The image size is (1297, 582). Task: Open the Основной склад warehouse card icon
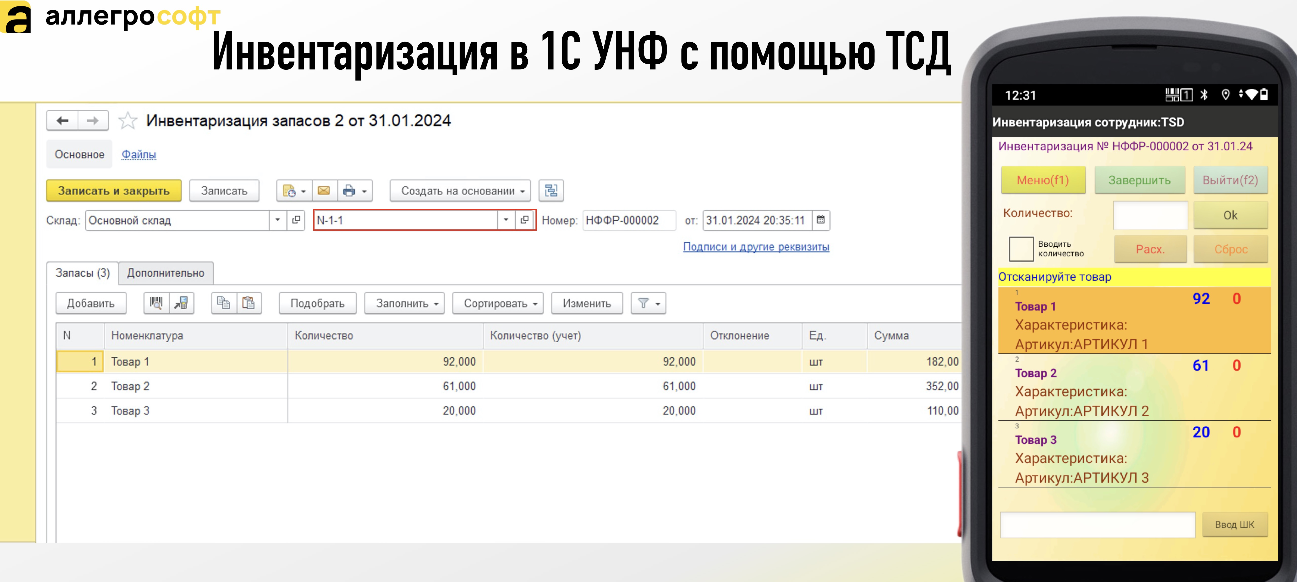tap(296, 220)
